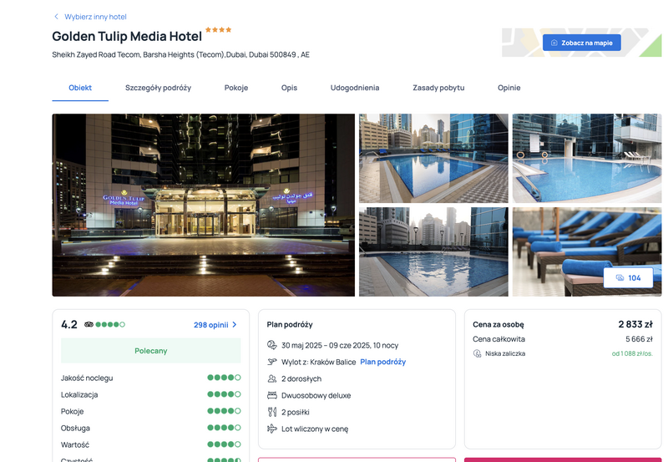668x462 pixels.
Task: Click the Niska zaliczka coin icon
Action: tap(477, 353)
